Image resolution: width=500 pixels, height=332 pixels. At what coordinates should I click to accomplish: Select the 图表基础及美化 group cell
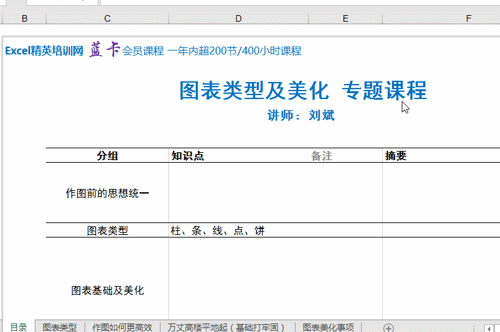click(107, 290)
